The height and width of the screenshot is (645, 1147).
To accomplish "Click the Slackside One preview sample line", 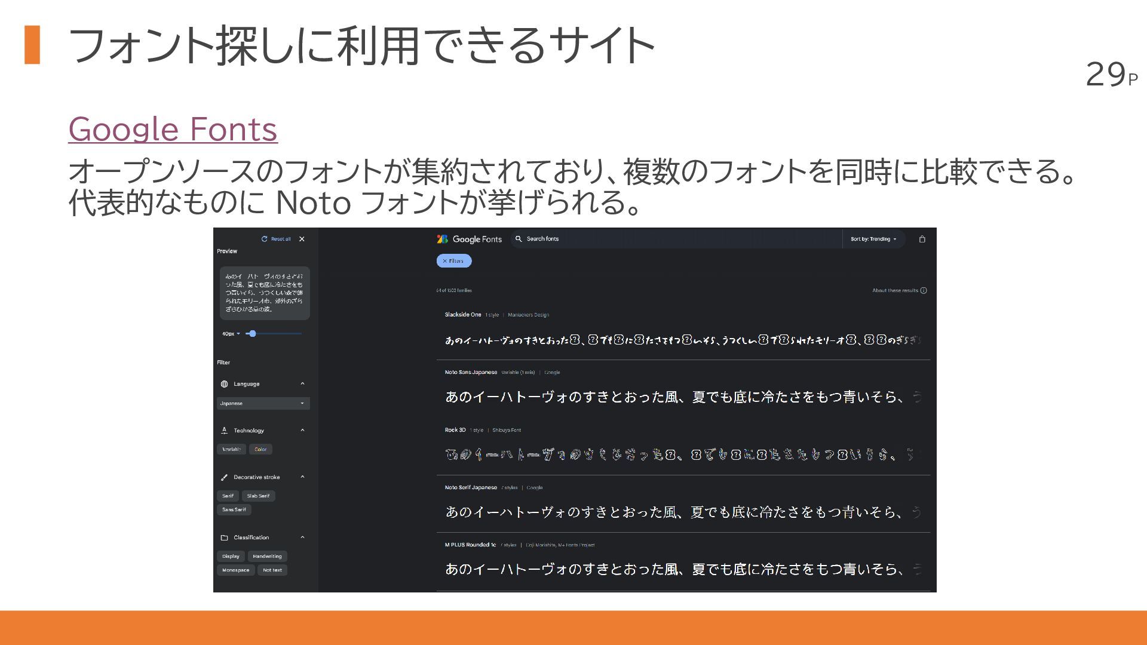I will click(x=683, y=340).
